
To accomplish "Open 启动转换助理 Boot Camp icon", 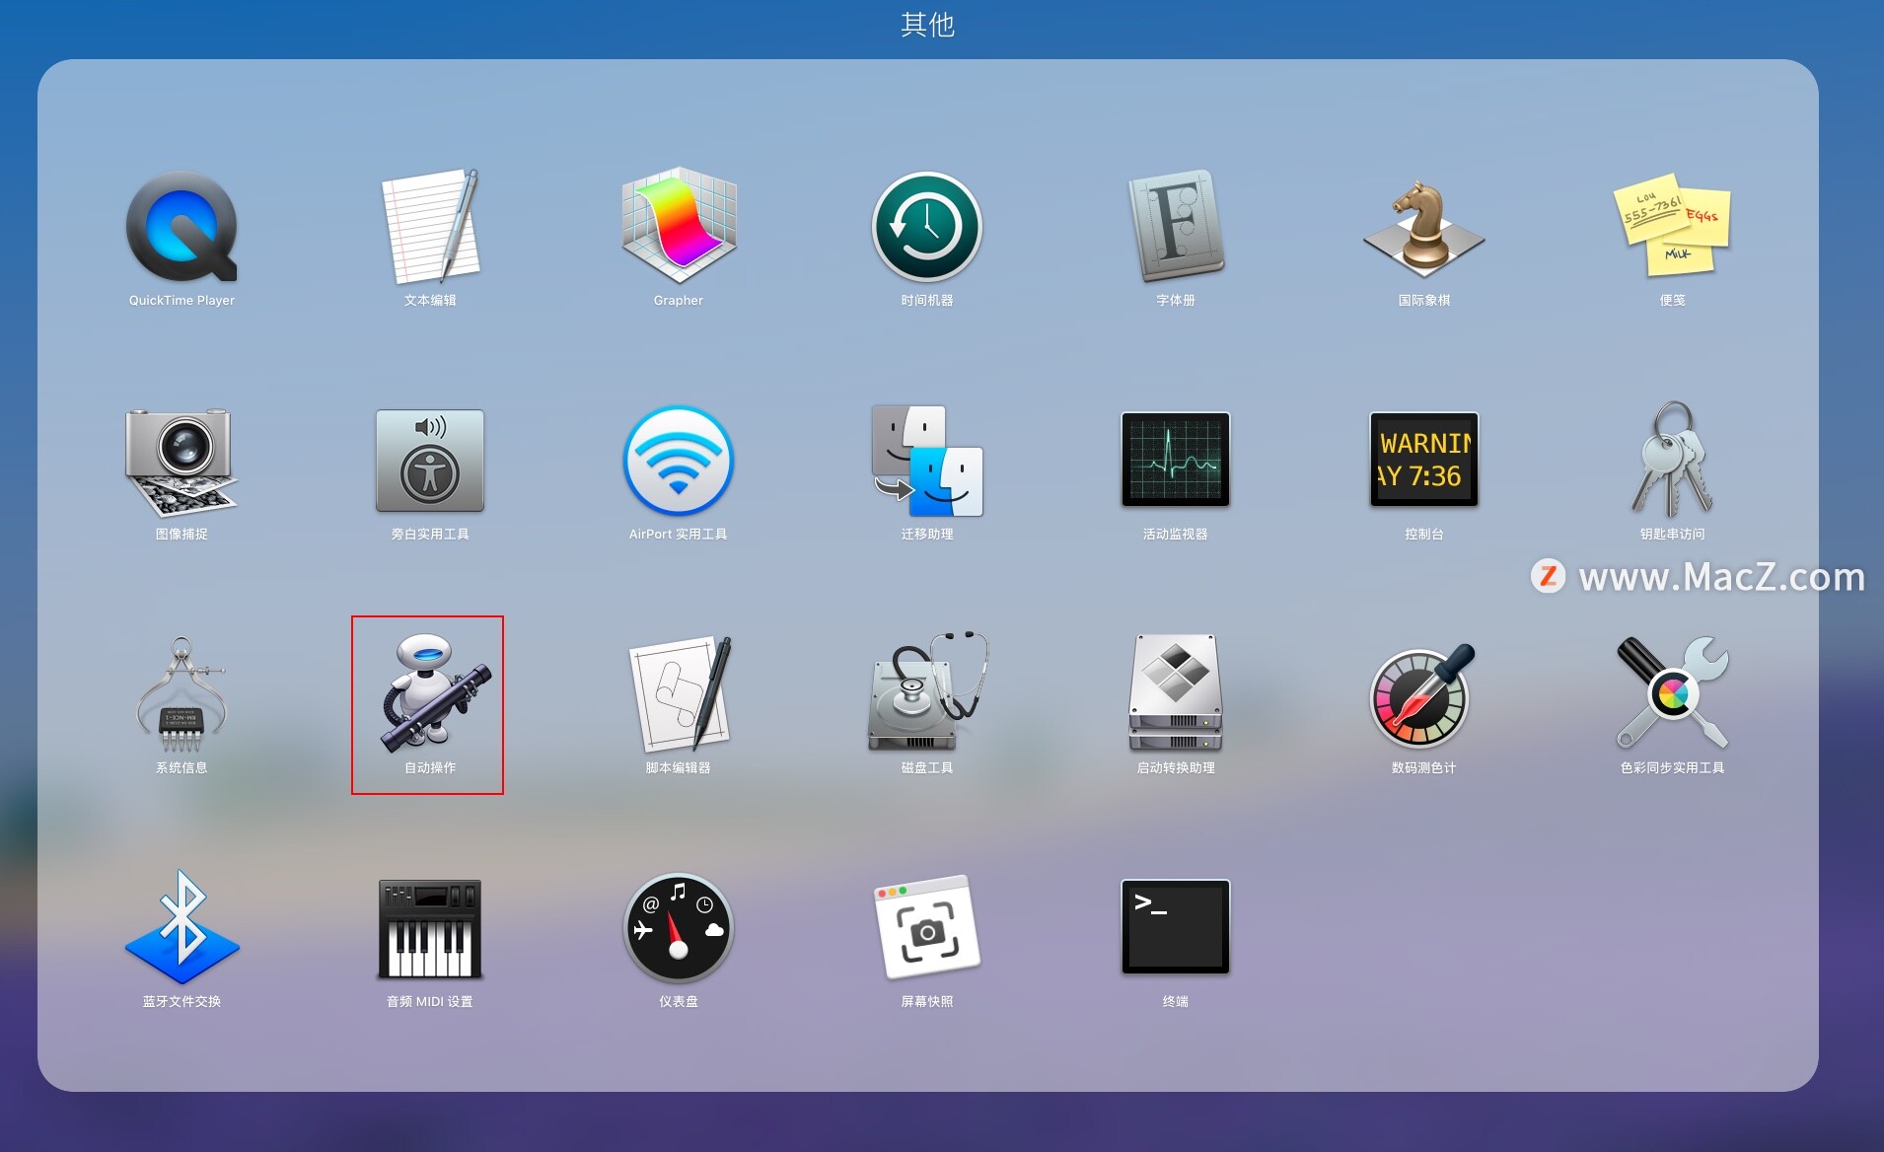I will tap(1176, 694).
